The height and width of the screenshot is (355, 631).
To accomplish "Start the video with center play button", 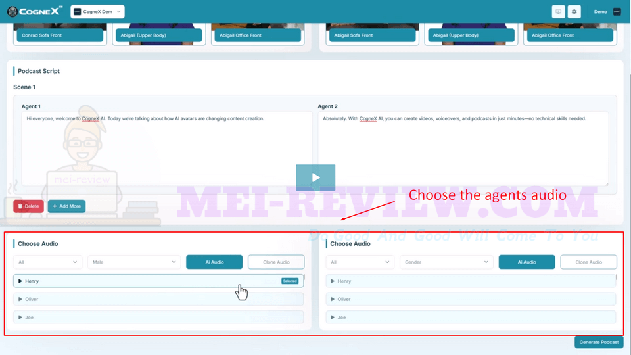I will click(x=315, y=177).
